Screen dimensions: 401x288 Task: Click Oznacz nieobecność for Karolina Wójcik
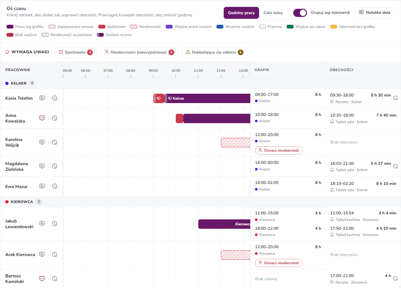[x=279, y=150]
